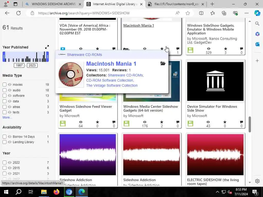Open Windows Sideshow Feed Viewer Gadget item
This screenshot has width=263, height=197.
click(x=86, y=109)
